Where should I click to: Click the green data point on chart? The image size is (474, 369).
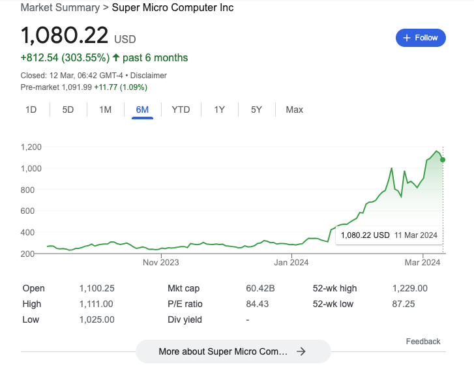click(443, 160)
